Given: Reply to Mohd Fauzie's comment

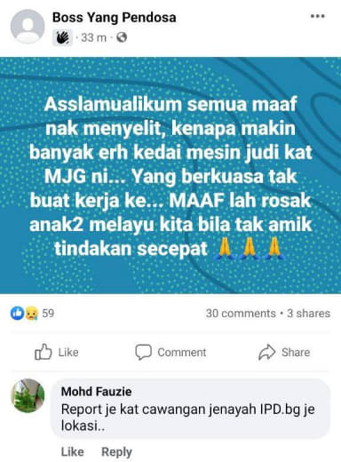Looking at the screenshot, I should point(116,452).
